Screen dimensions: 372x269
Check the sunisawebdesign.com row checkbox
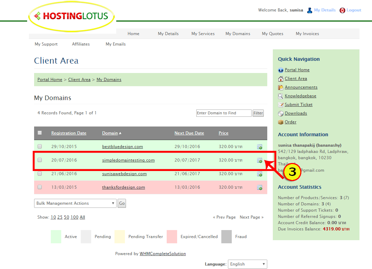(x=40, y=173)
